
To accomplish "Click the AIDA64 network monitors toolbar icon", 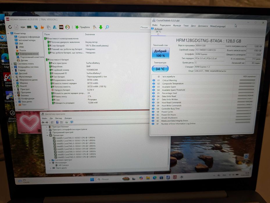I will point(36,27).
